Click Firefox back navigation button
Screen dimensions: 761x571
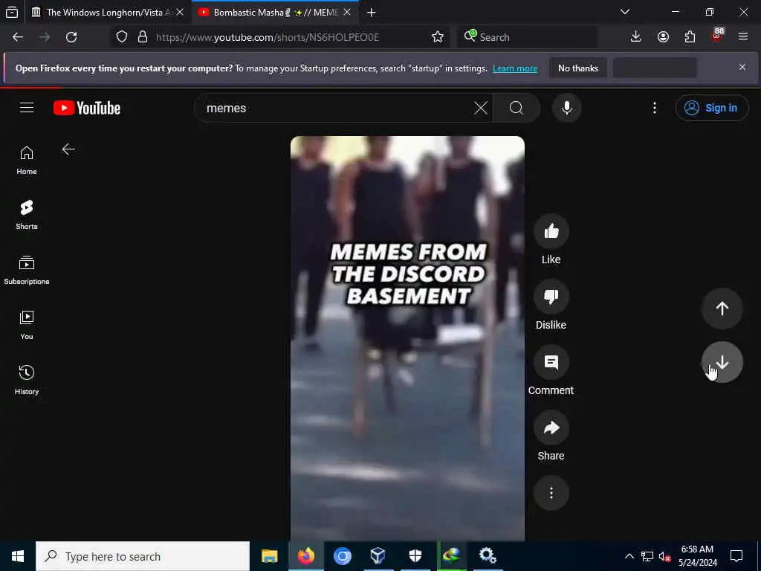[18, 37]
